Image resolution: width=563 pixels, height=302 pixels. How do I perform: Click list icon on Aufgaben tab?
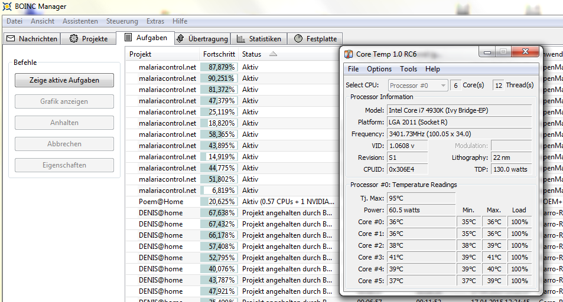pyautogui.click(x=128, y=37)
